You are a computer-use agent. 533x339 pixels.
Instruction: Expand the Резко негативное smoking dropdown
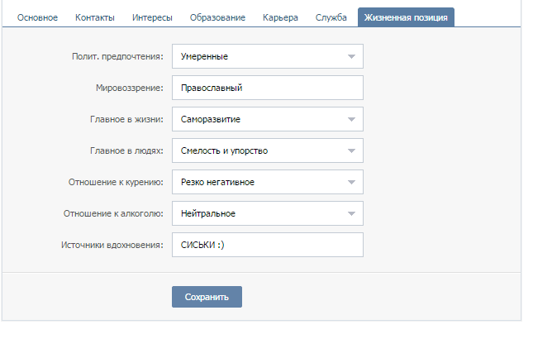coord(268,182)
